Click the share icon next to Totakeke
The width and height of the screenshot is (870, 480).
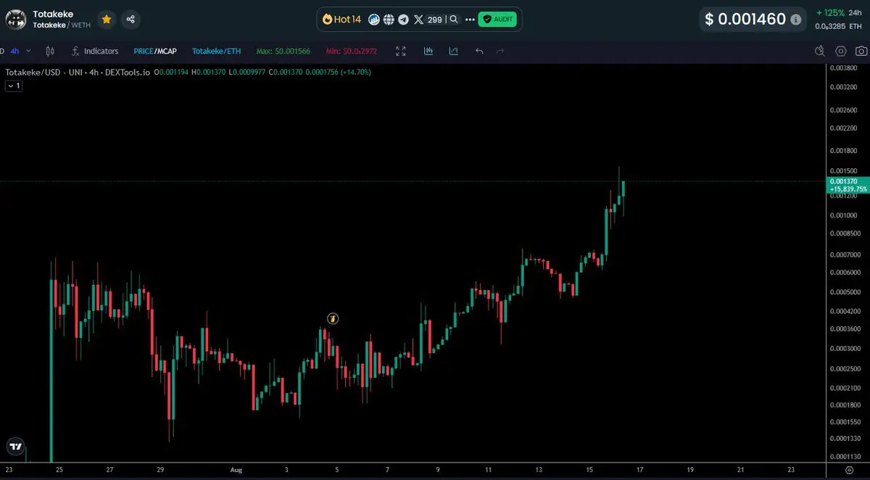pyautogui.click(x=130, y=20)
